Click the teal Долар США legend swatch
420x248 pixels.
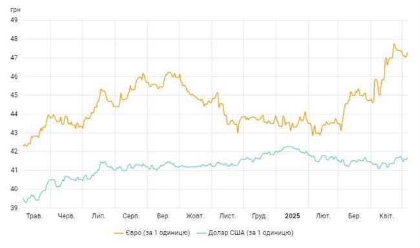[201, 233]
